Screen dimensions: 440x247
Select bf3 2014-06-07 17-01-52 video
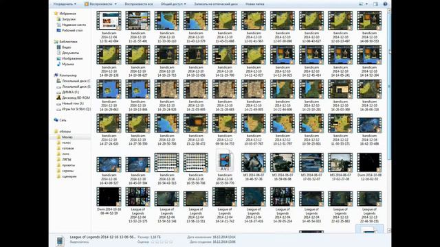[311, 163]
